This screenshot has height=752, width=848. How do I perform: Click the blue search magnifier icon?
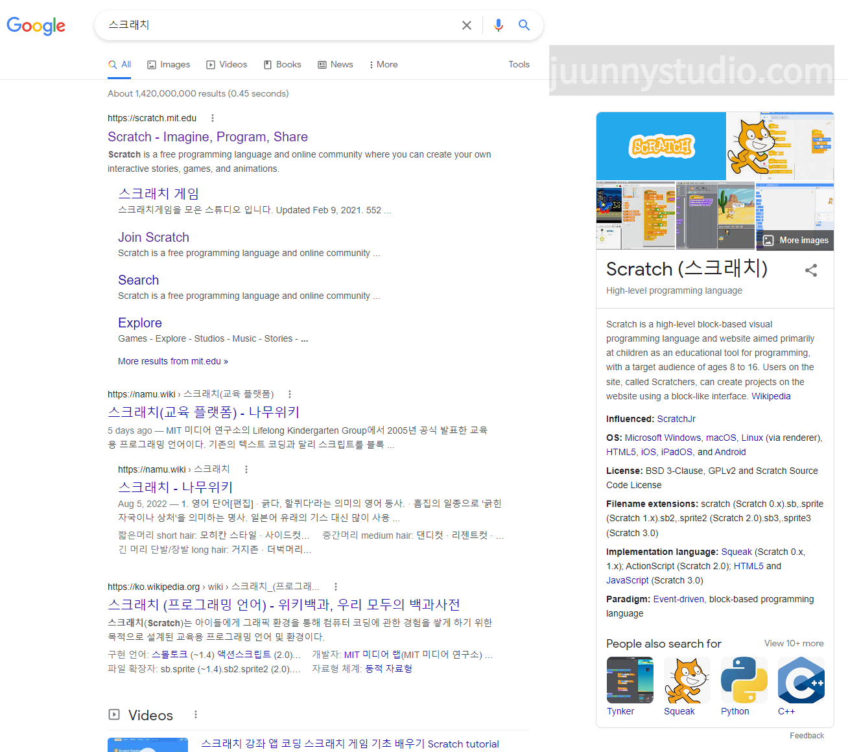(524, 25)
